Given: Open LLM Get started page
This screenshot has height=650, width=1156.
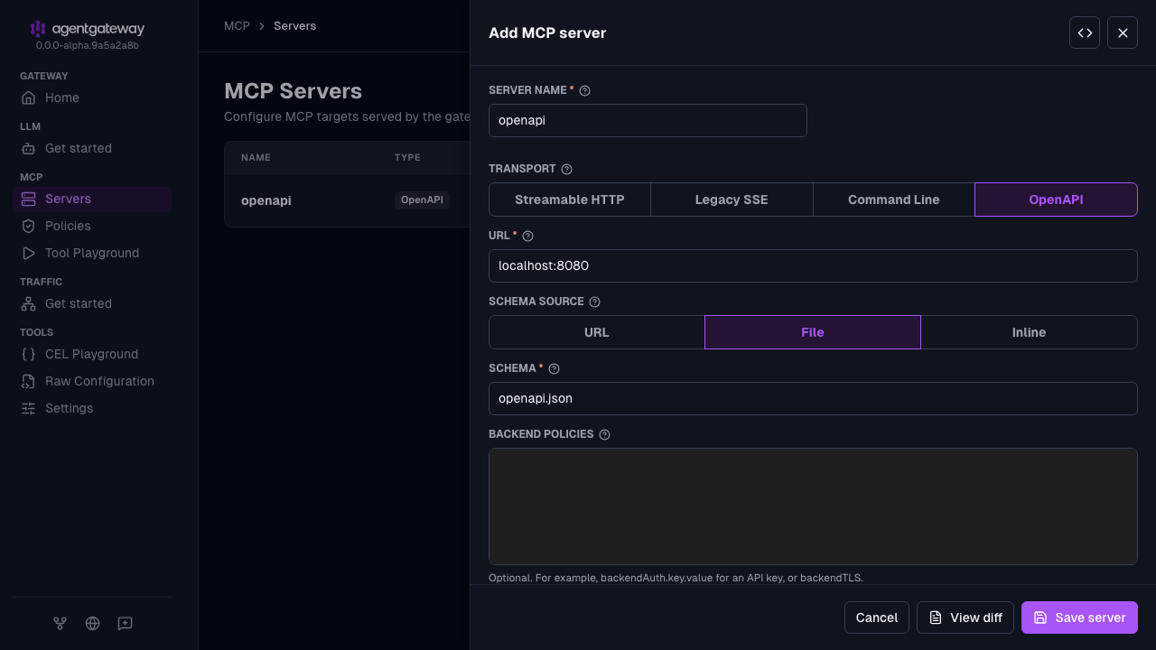Looking at the screenshot, I should coord(92,148).
